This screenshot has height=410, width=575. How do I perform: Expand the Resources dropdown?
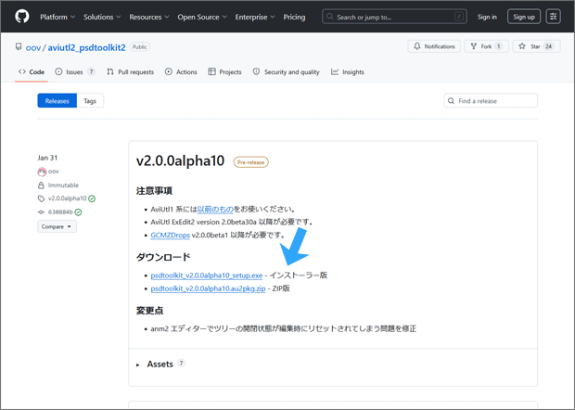[149, 17]
